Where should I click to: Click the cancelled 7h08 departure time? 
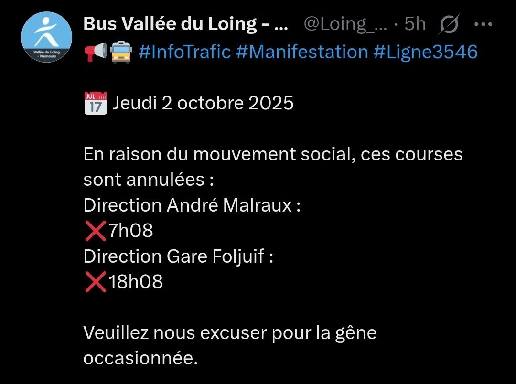(130, 231)
